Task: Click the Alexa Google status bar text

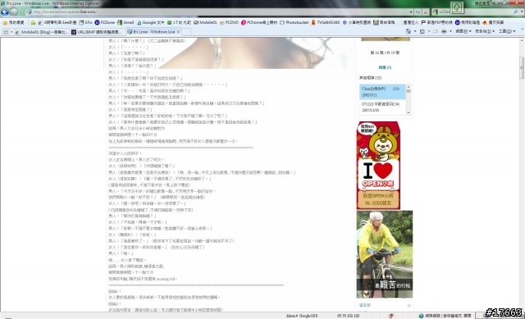Action: (302, 316)
